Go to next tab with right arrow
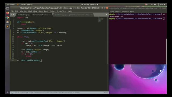The image size is (172, 97). coord(13,15)
